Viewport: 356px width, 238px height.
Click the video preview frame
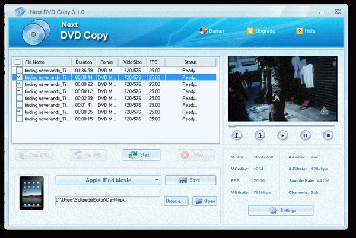pos(282,89)
